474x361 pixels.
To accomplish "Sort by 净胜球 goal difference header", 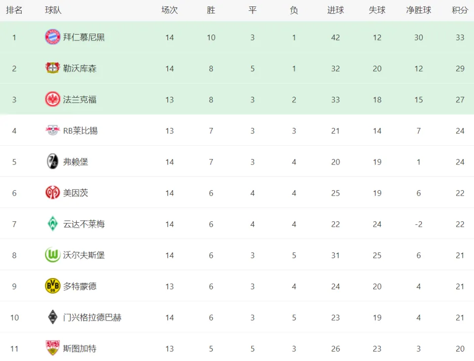I will coord(418,10).
